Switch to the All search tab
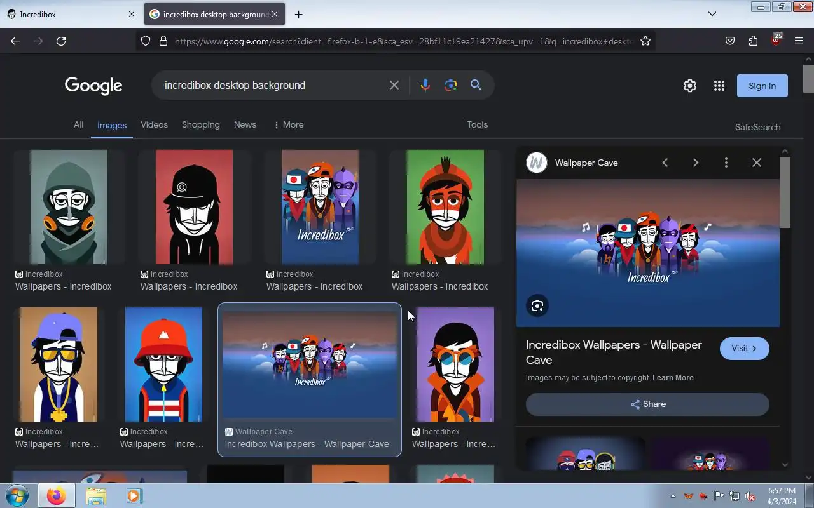The image size is (814, 508). 78,124
